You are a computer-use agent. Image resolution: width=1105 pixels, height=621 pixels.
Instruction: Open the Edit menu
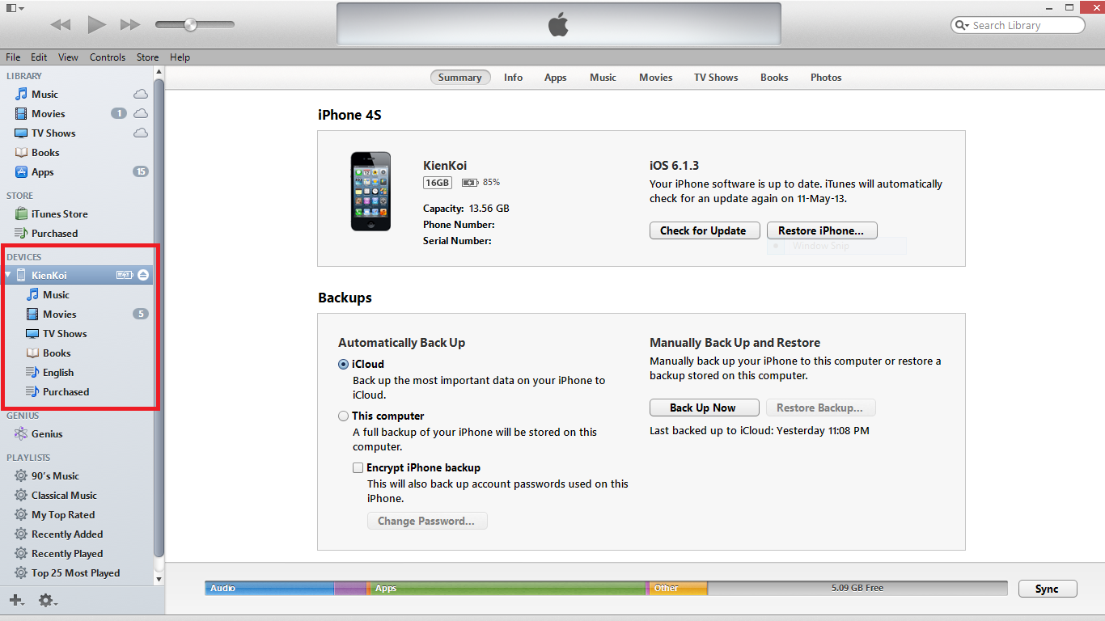tap(39, 57)
